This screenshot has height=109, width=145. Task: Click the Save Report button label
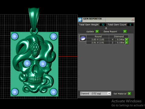click(110, 31)
